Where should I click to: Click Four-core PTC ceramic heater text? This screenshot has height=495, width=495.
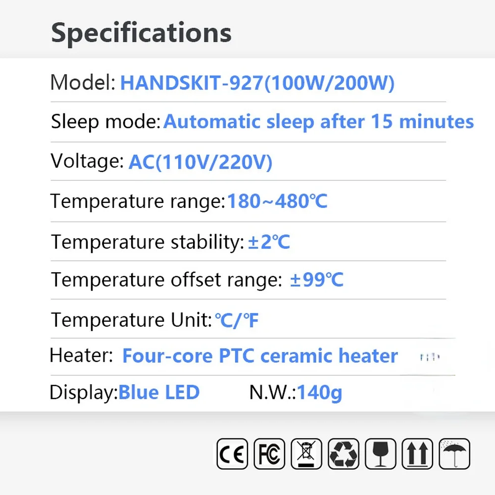[x=260, y=356]
